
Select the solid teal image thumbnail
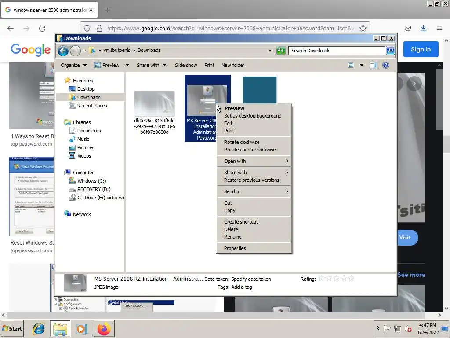(x=260, y=90)
